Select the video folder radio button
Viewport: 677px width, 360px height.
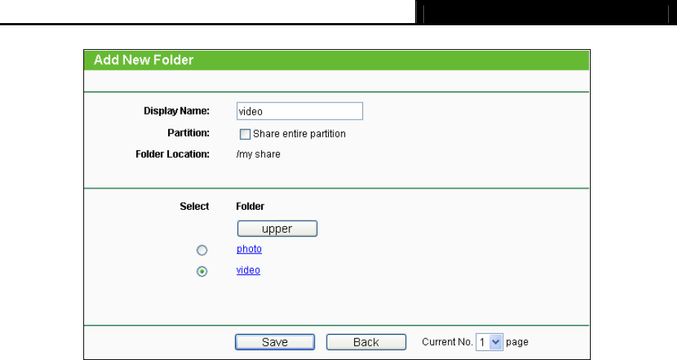[x=202, y=271]
